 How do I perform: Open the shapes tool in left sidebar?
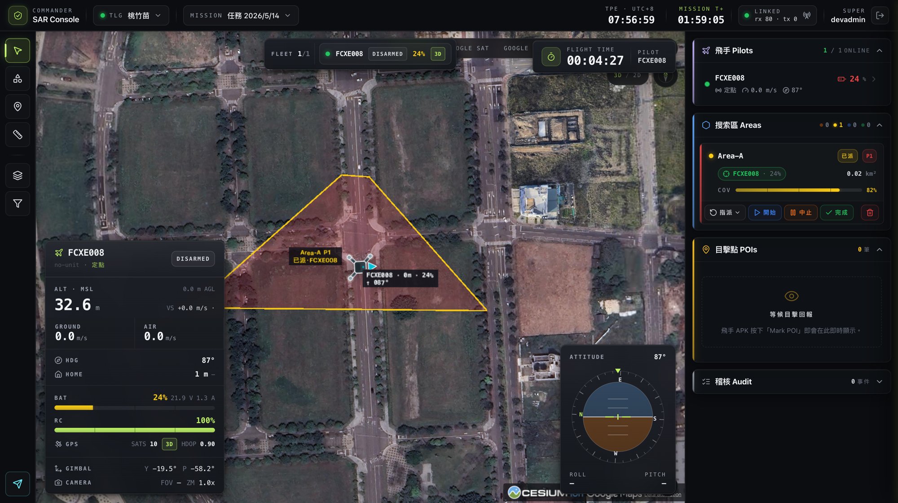(x=18, y=79)
